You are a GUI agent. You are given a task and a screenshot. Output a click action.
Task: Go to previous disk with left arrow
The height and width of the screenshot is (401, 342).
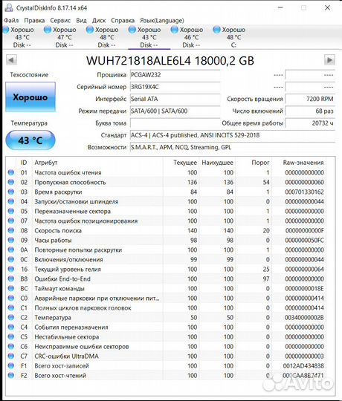[11, 60]
